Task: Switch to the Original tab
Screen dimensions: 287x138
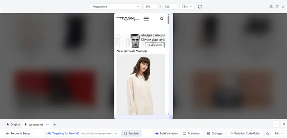Action: 13,125
